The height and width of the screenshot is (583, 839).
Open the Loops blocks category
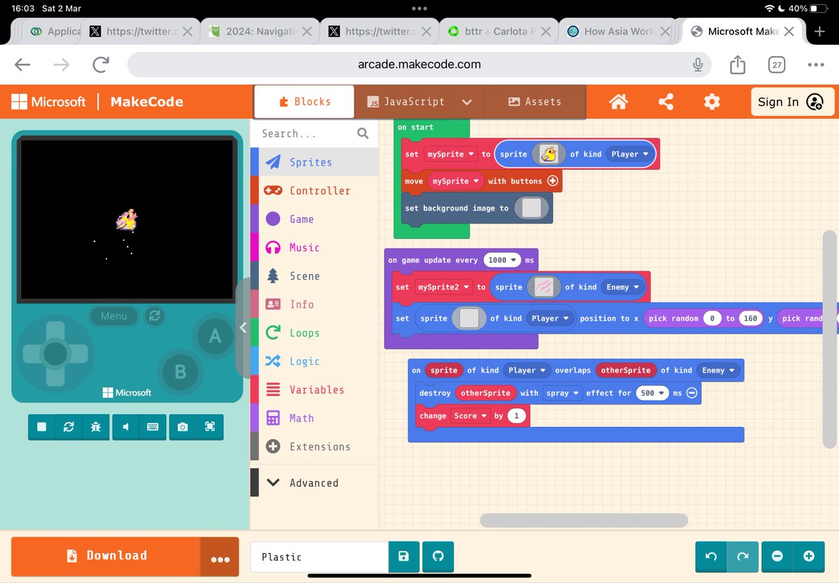point(314,333)
